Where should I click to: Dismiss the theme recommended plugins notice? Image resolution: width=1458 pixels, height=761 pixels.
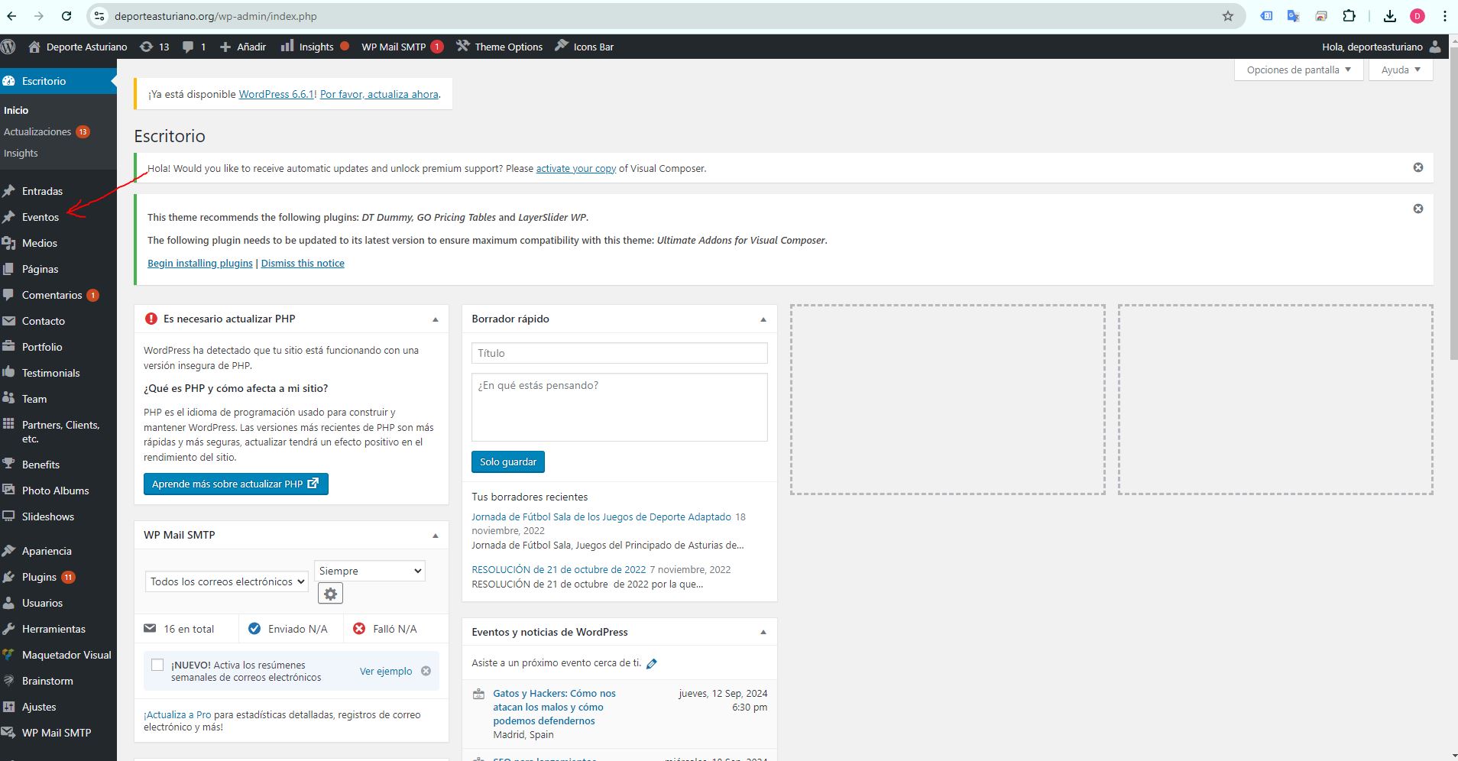point(1418,209)
